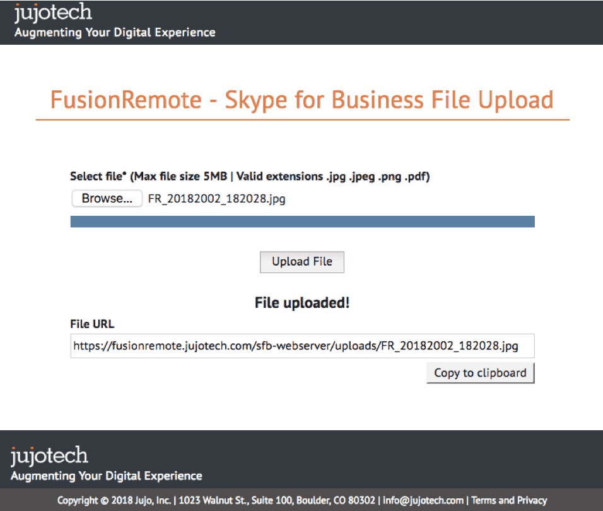Click the File uploaded! status message
This screenshot has width=603, height=511.
[302, 303]
